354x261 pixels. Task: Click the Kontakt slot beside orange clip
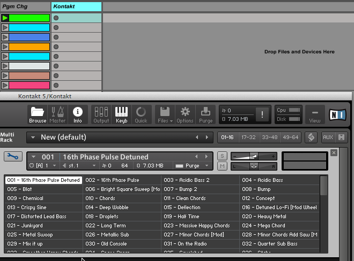pos(56,47)
